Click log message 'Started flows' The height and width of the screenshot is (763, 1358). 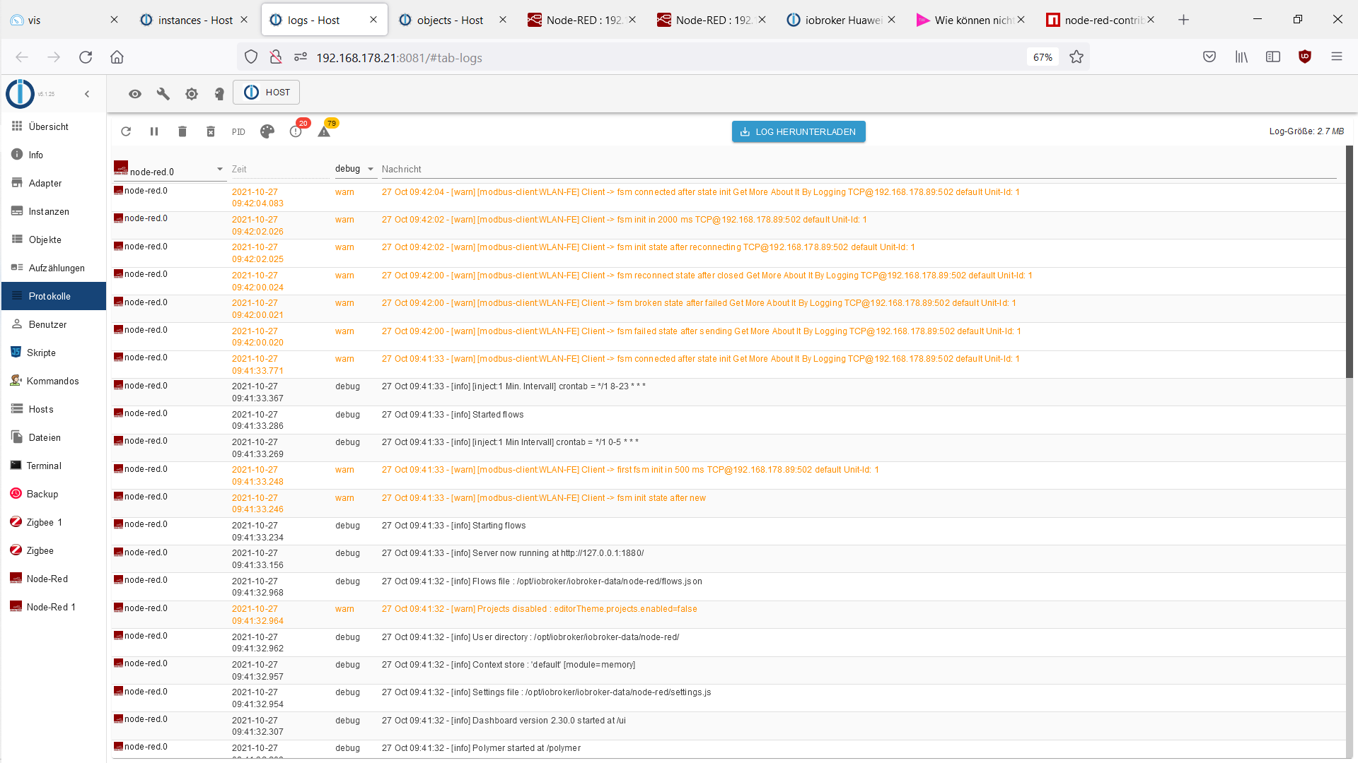click(498, 415)
